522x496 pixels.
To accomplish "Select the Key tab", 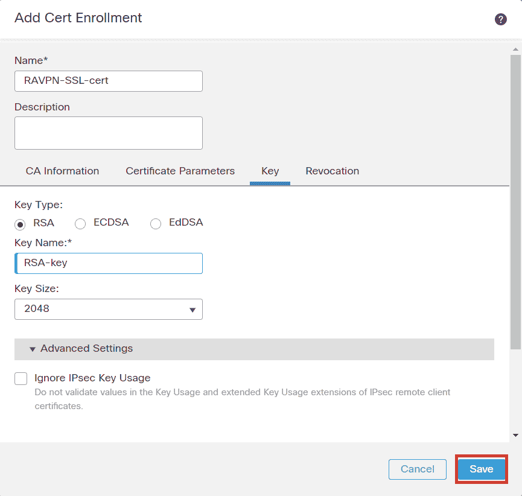I will click(x=270, y=171).
